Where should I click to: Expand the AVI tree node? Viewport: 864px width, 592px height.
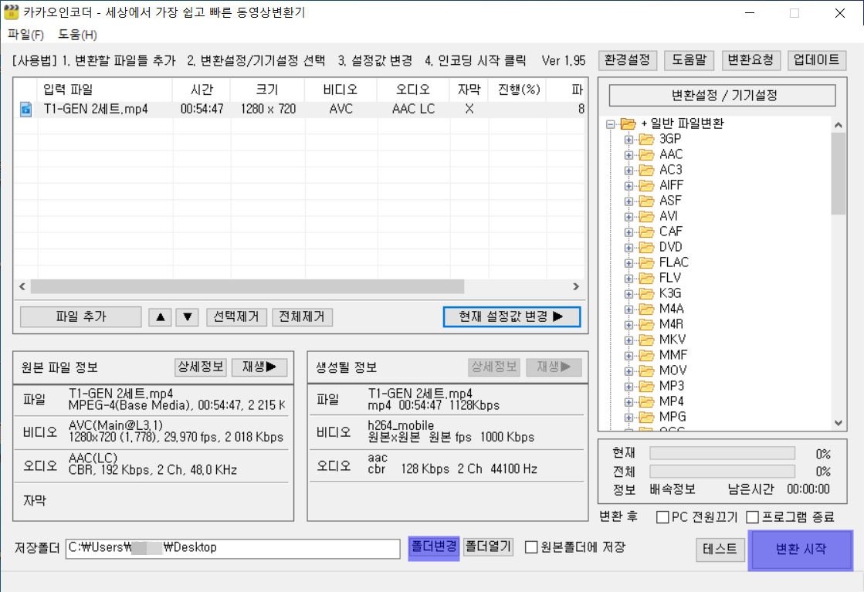tap(629, 216)
